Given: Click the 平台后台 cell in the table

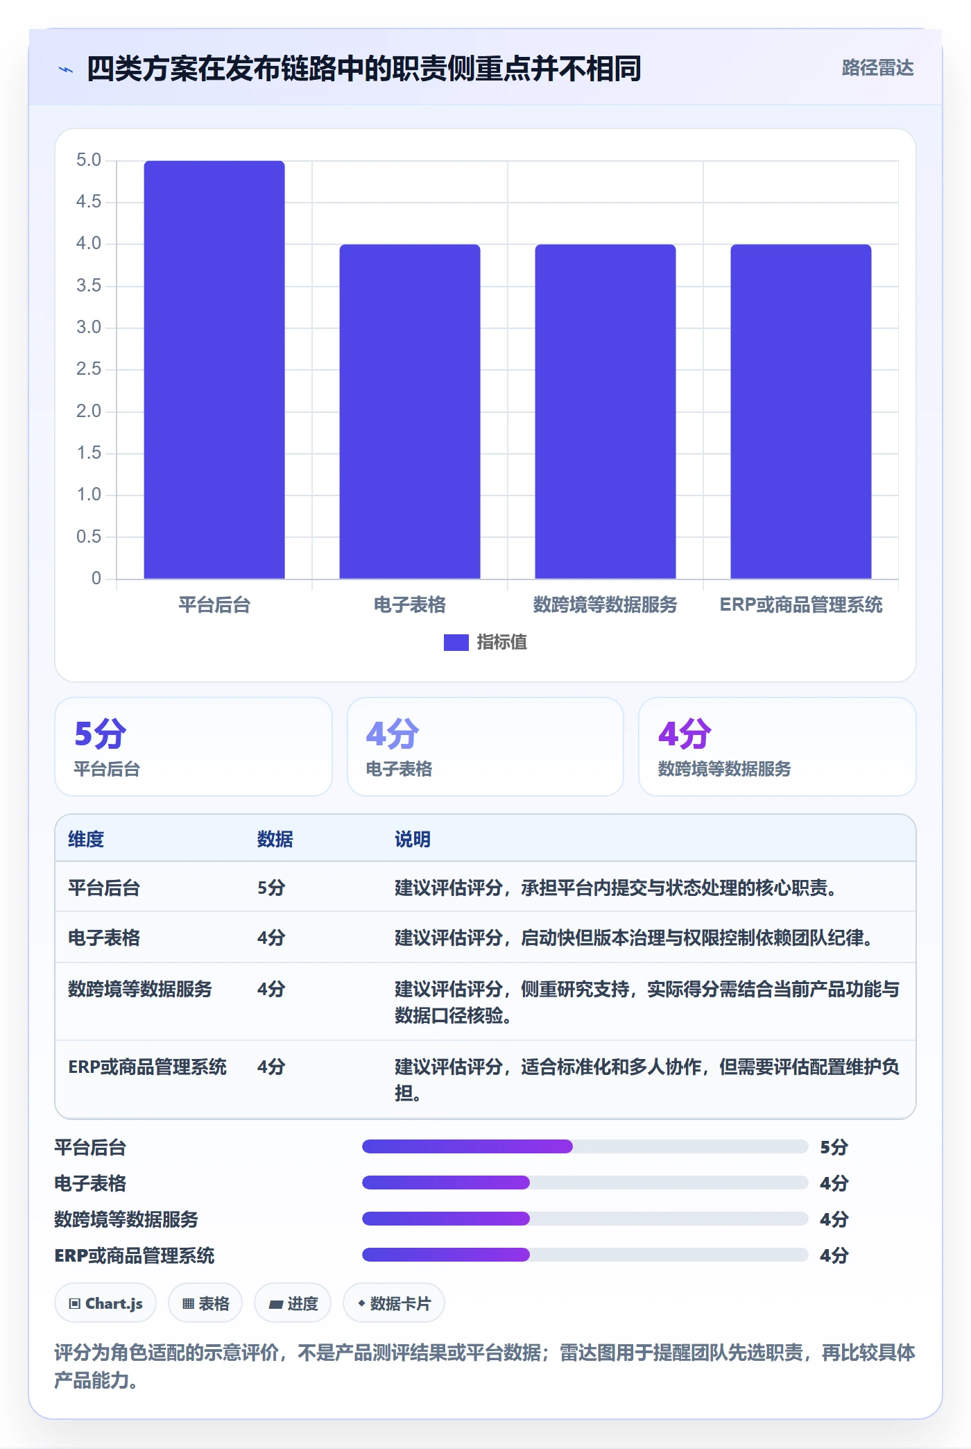Looking at the screenshot, I should (x=104, y=888).
